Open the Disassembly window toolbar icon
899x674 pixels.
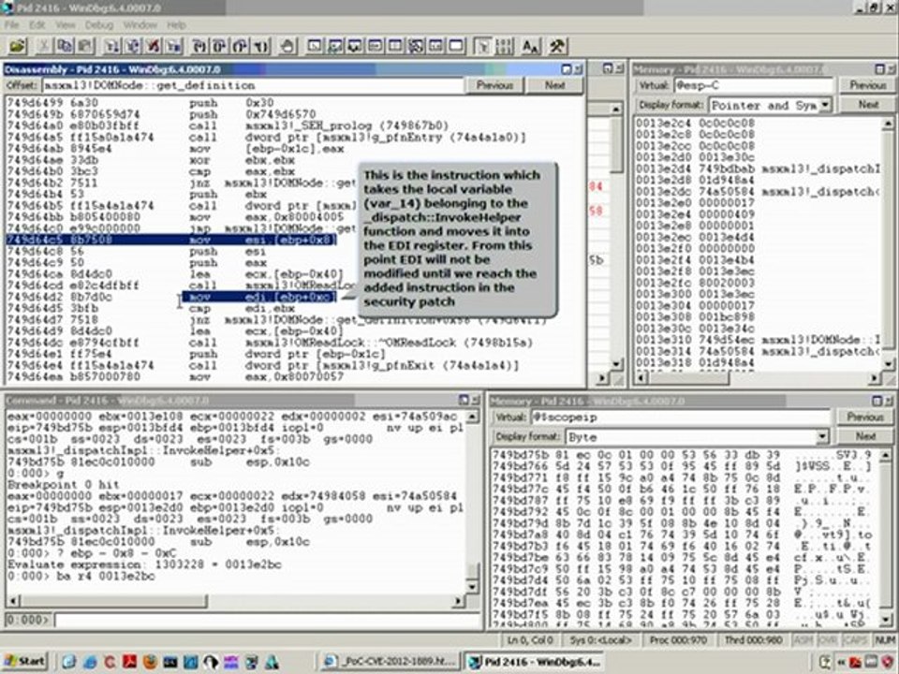click(435, 47)
